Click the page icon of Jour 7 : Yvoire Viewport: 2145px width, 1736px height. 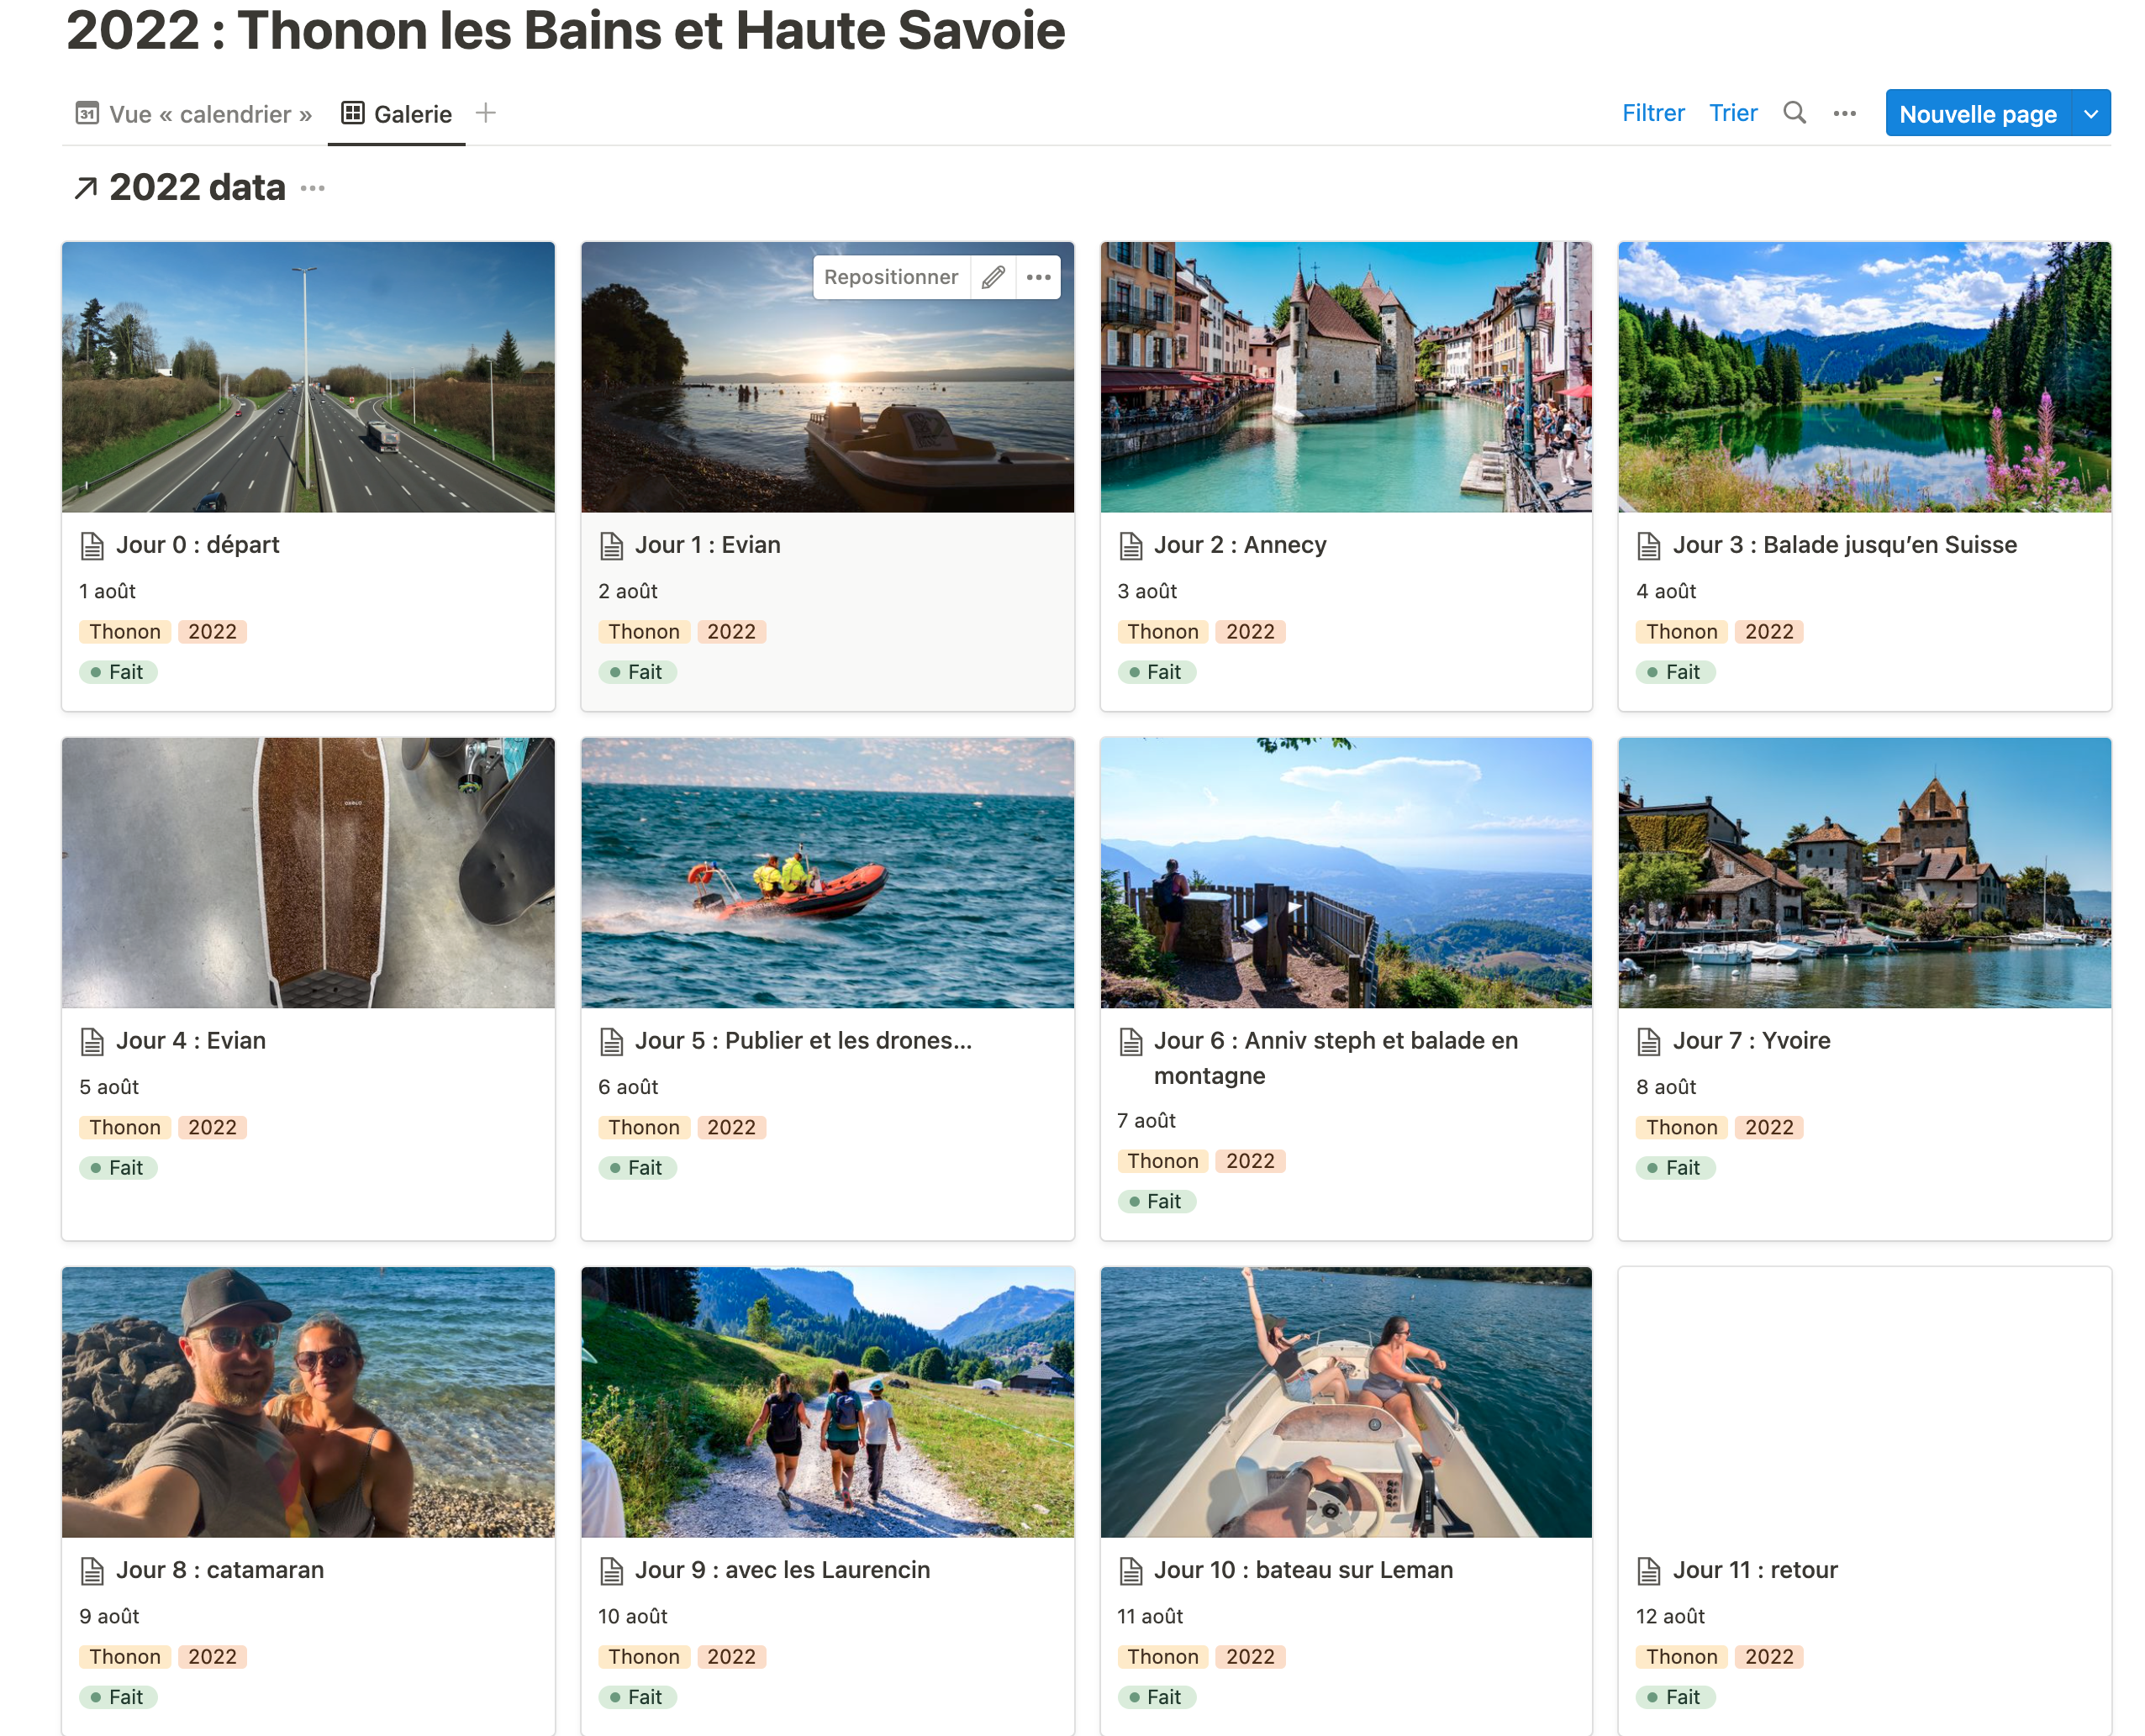[x=1649, y=1042]
